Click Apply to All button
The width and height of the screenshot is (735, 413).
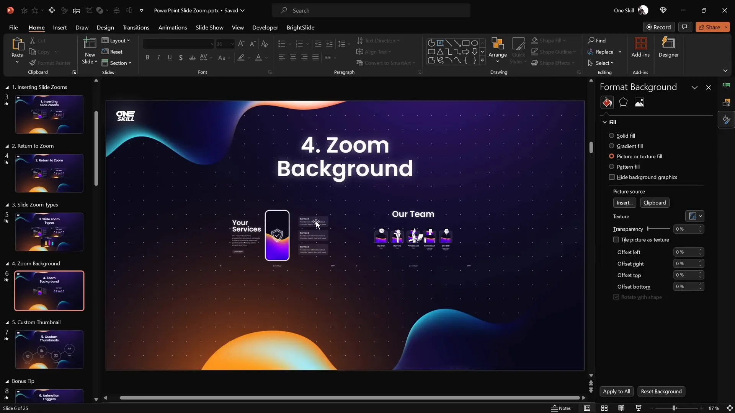tap(616, 391)
